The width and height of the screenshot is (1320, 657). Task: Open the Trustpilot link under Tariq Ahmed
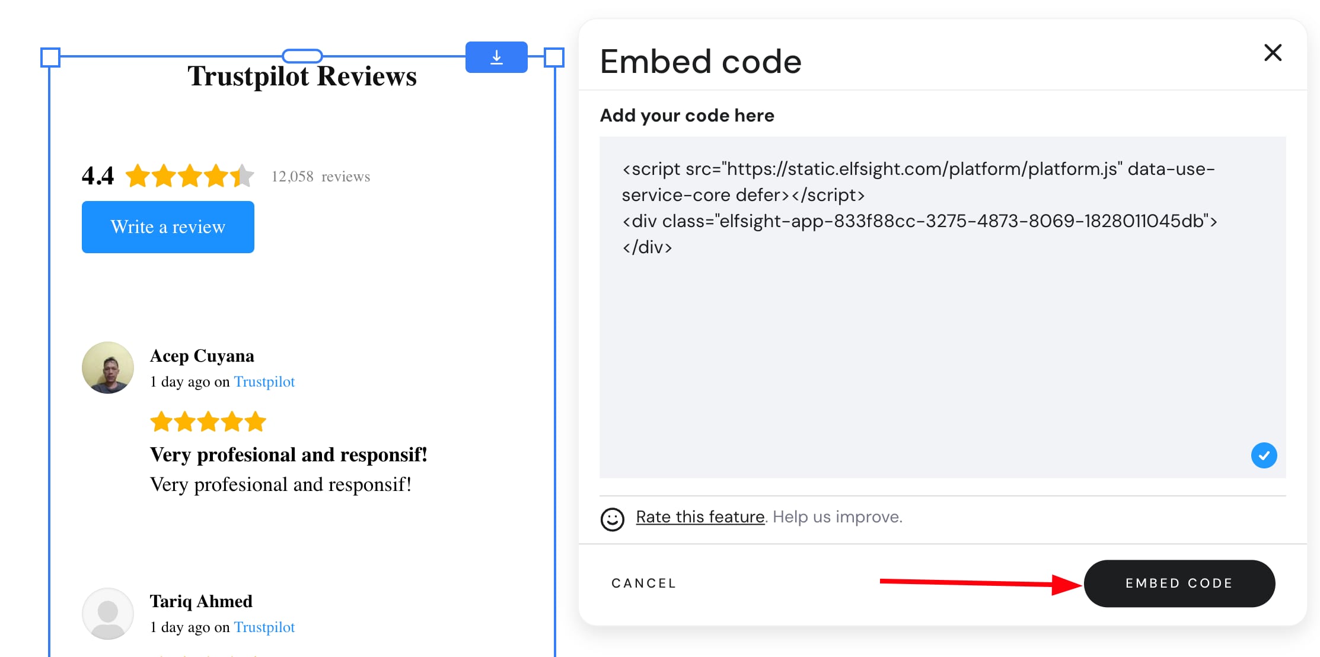(264, 627)
